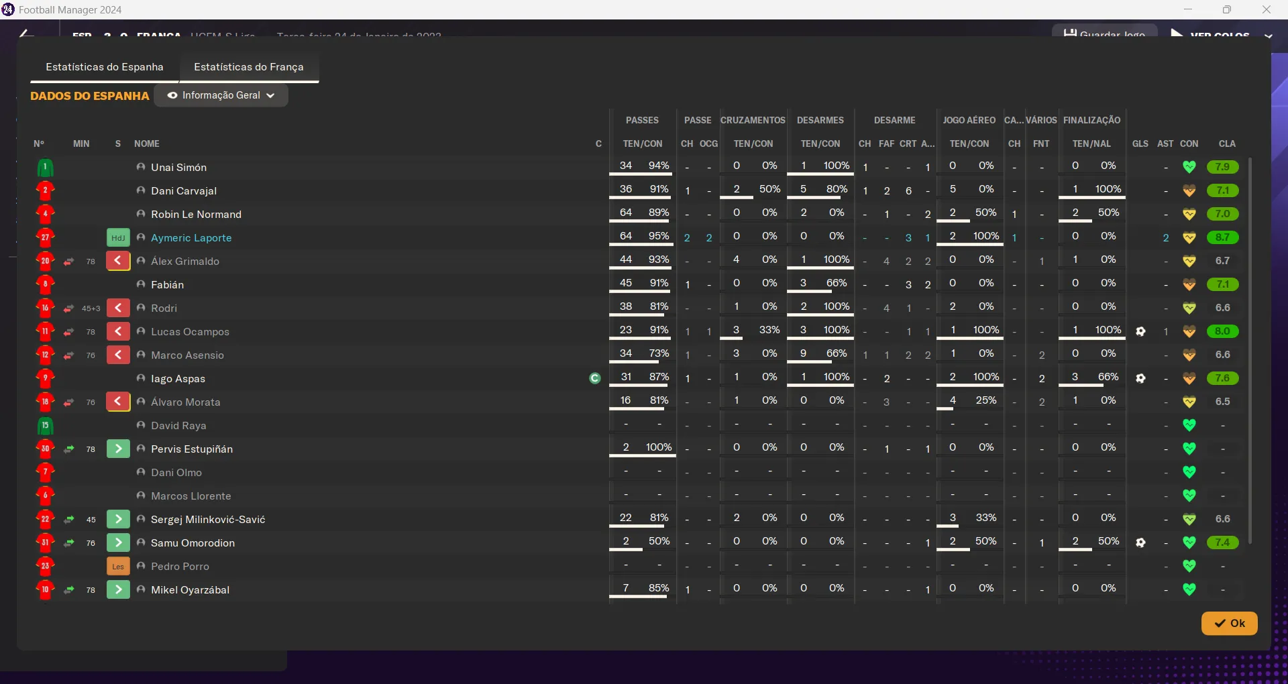Switch to Estatísticas do Espanha tab
The image size is (1288, 684).
(x=105, y=67)
